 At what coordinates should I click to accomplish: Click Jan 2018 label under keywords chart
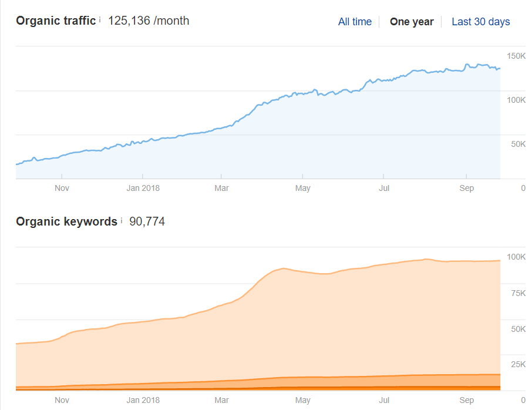[x=143, y=400]
